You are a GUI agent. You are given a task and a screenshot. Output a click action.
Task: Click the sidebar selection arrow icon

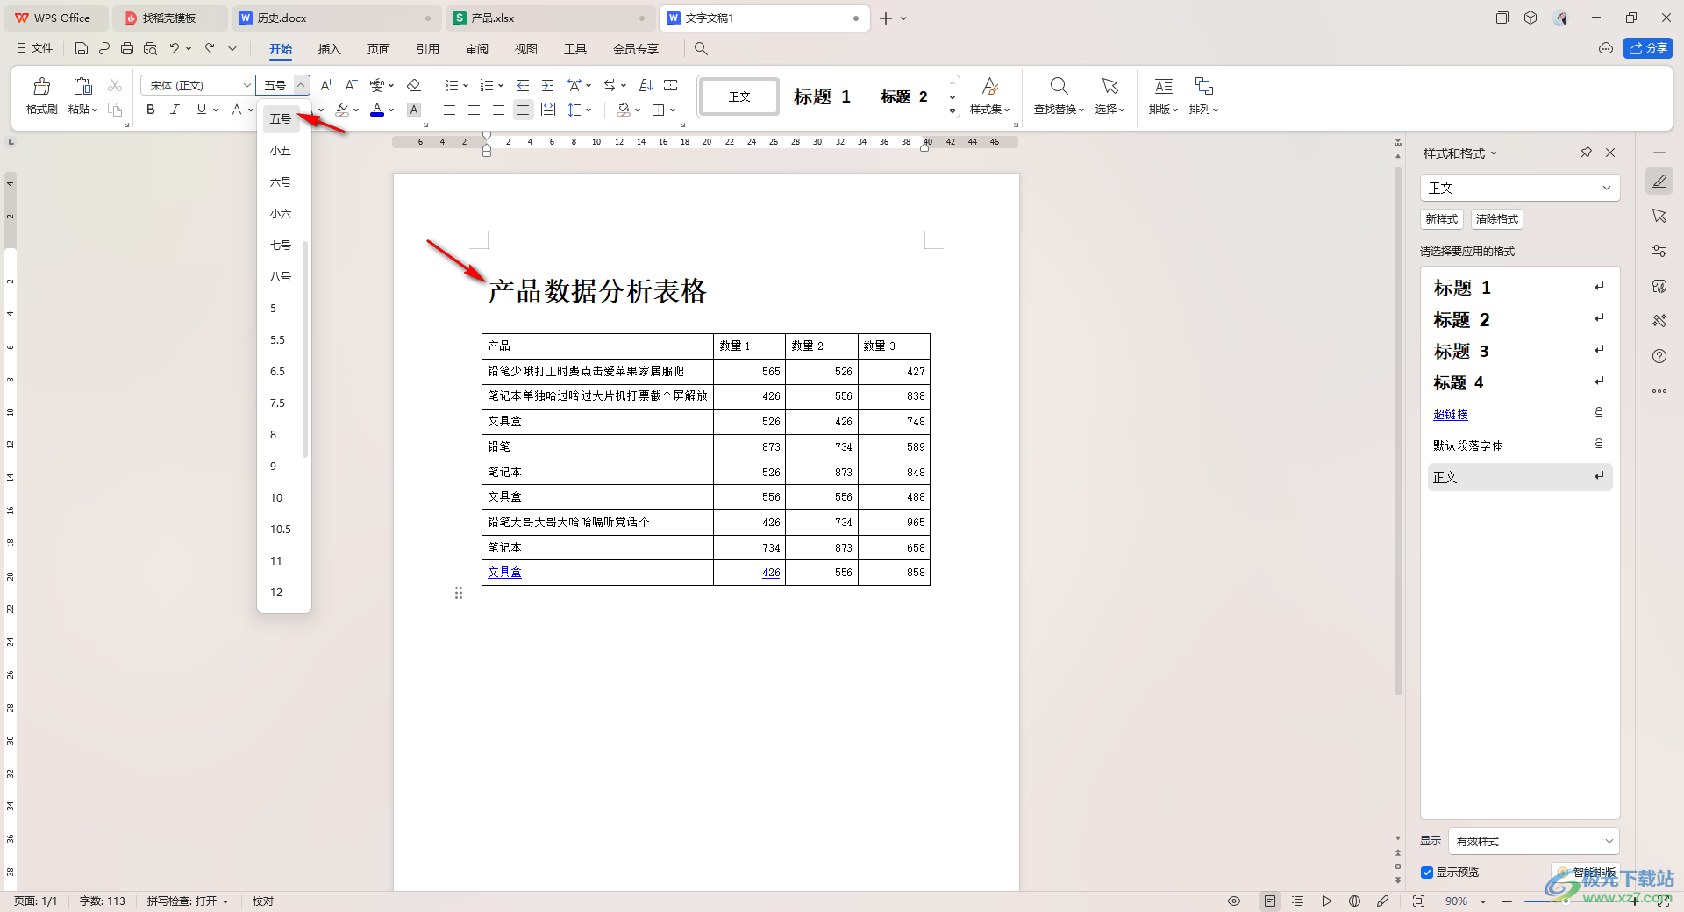[x=1659, y=216]
